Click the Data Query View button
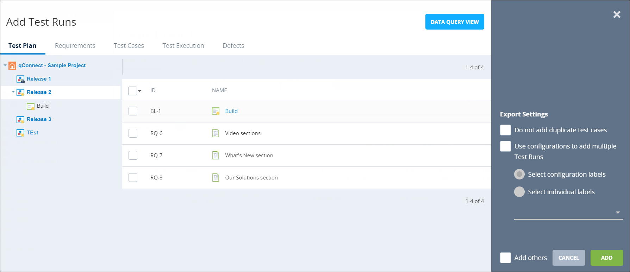 pyautogui.click(x=454, y=22)
